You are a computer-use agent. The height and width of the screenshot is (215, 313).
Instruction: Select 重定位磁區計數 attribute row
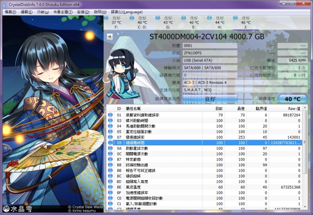tap(204, 132)
